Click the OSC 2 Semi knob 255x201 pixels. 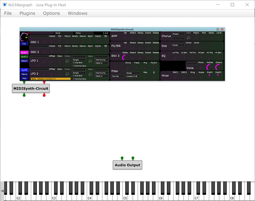[90, 51]
